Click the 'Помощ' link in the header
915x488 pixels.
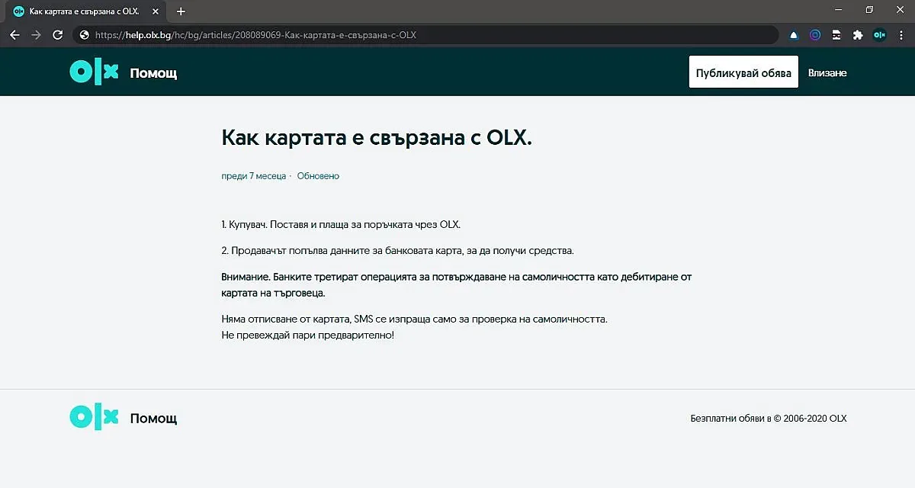(153, 73)
